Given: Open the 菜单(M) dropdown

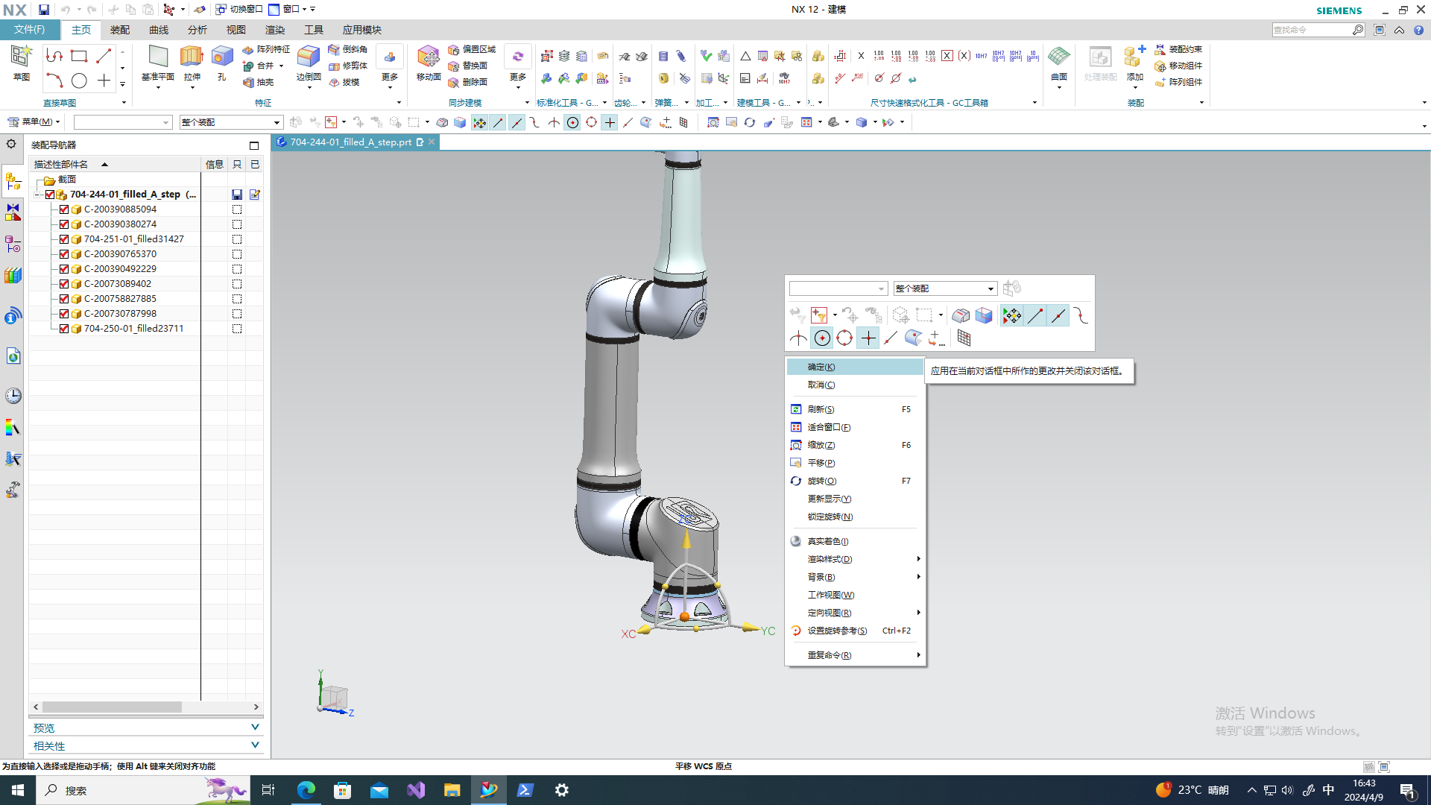Looking at the screenshot, I should click(35, 121).
